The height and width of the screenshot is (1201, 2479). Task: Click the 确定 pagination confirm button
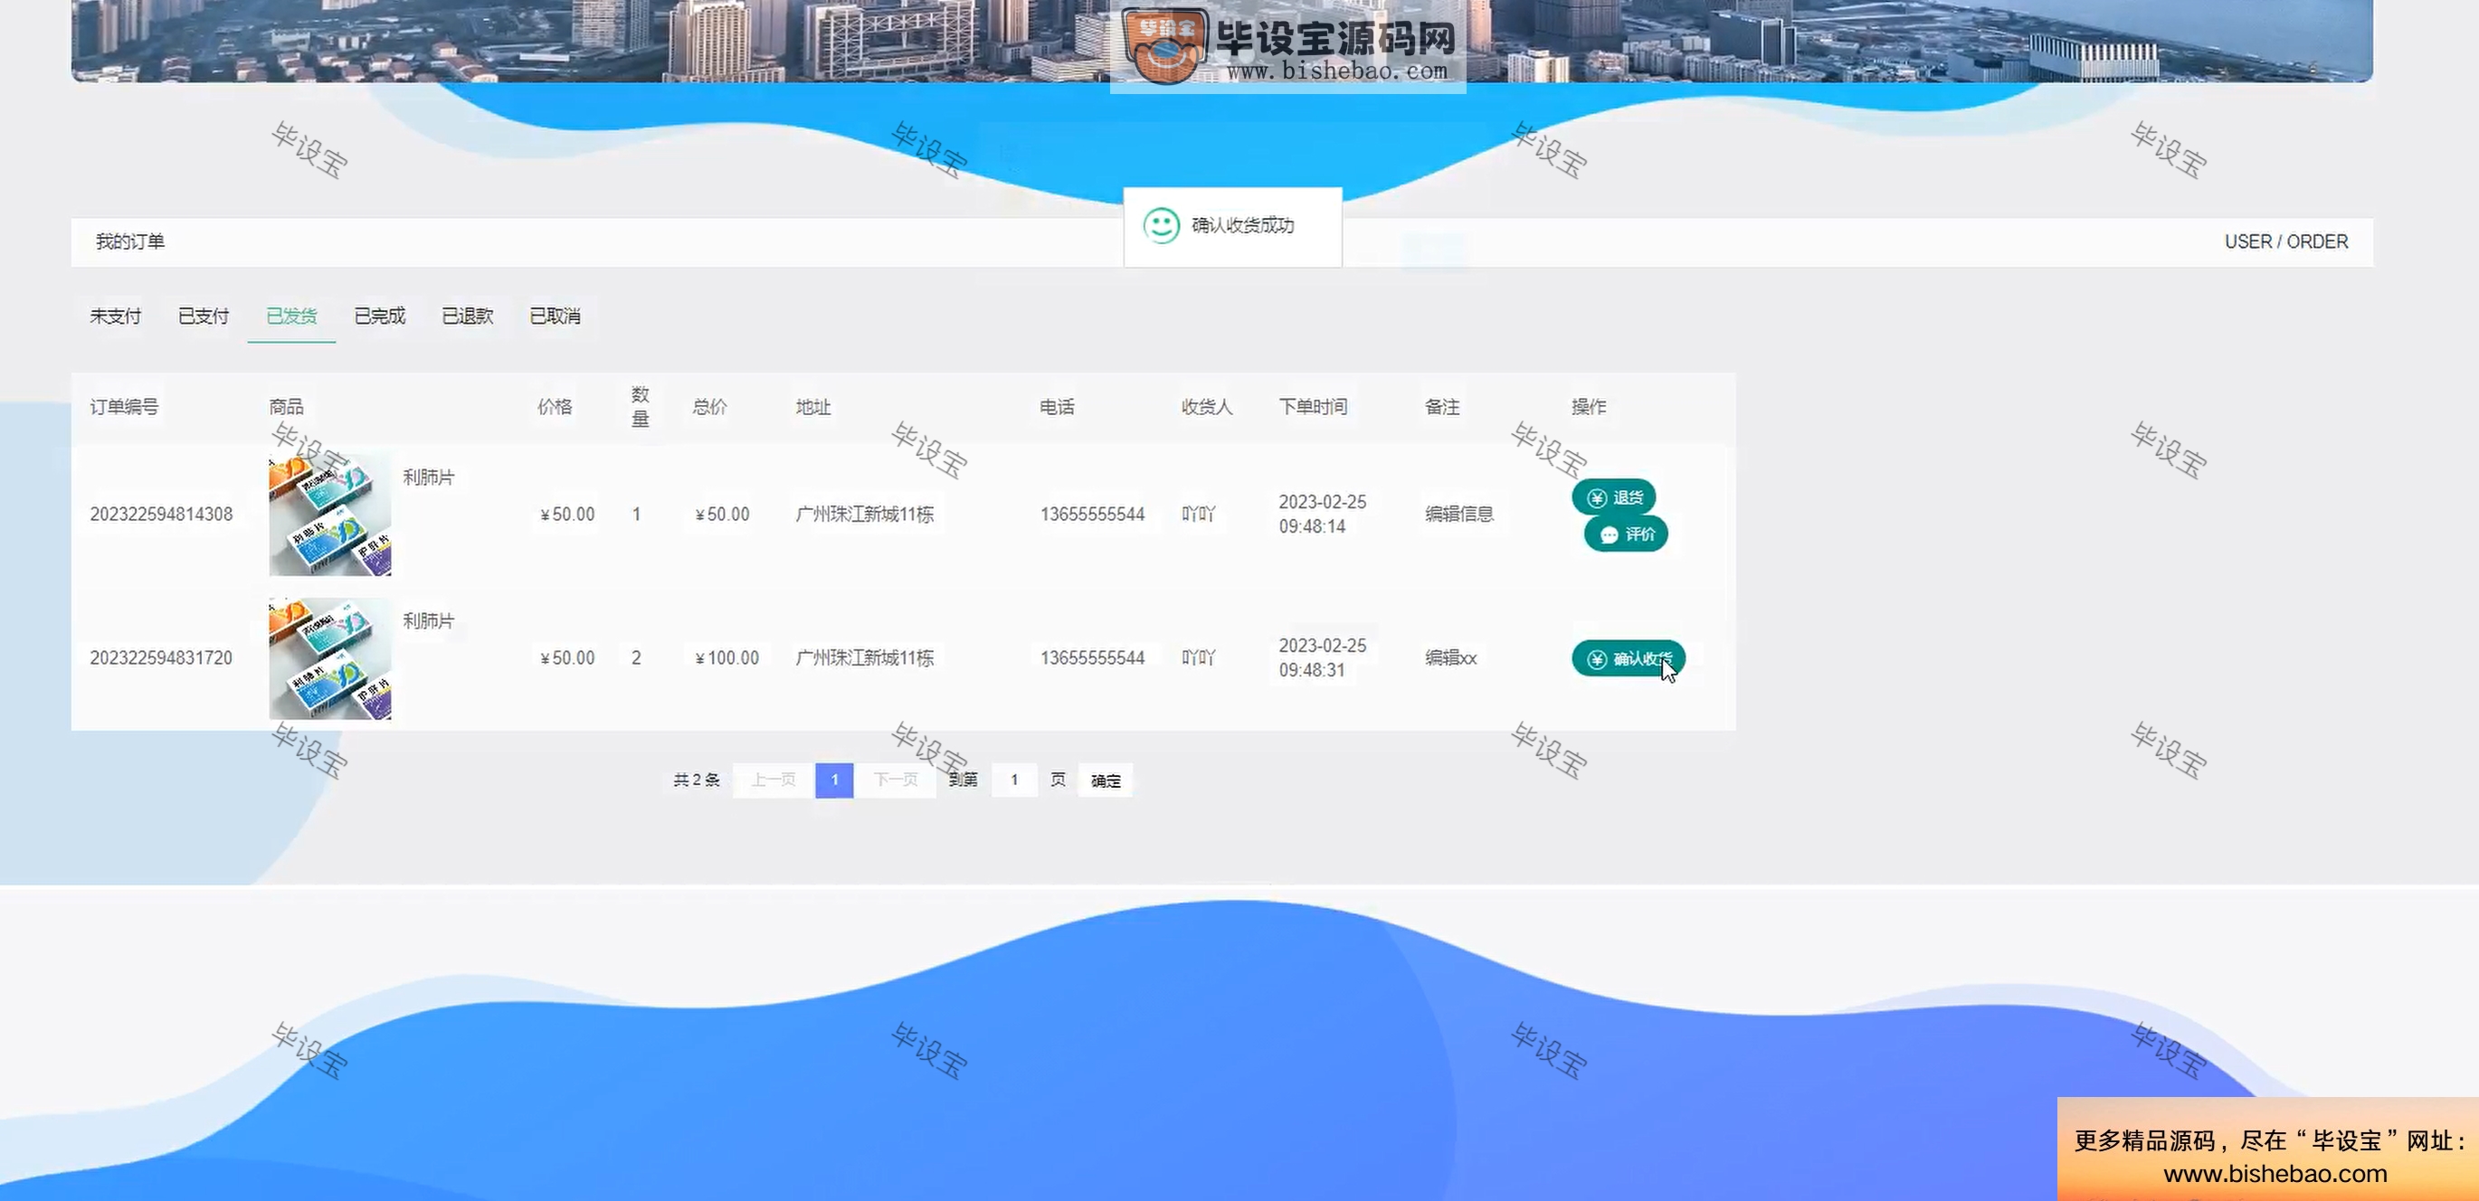(x=1106, y=780)
